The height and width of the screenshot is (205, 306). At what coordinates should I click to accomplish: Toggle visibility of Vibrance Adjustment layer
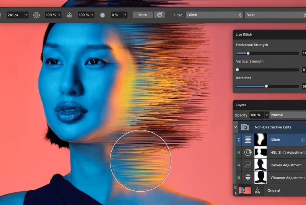click(238, 177)
